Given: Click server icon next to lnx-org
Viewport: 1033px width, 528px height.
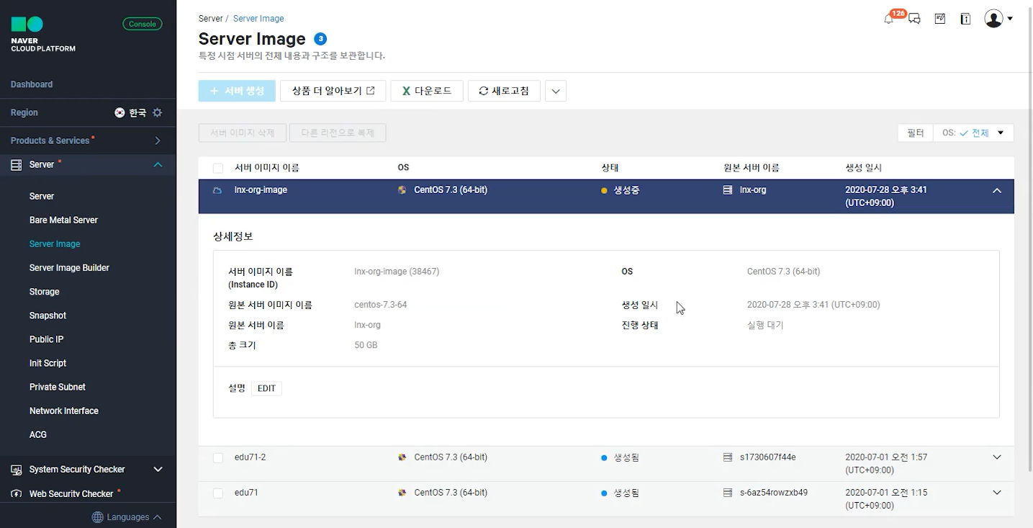Looking at the screenshot, I should 728,190.
